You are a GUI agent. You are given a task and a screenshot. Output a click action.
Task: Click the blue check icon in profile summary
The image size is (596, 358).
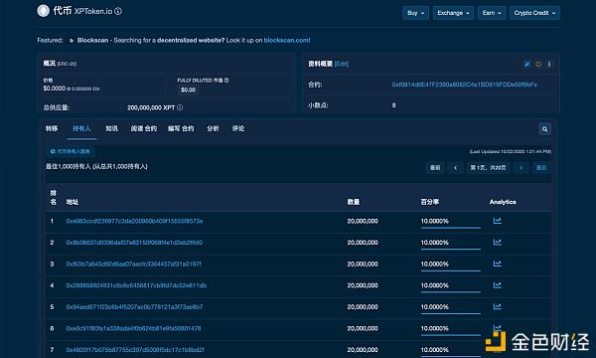point(527,64)
